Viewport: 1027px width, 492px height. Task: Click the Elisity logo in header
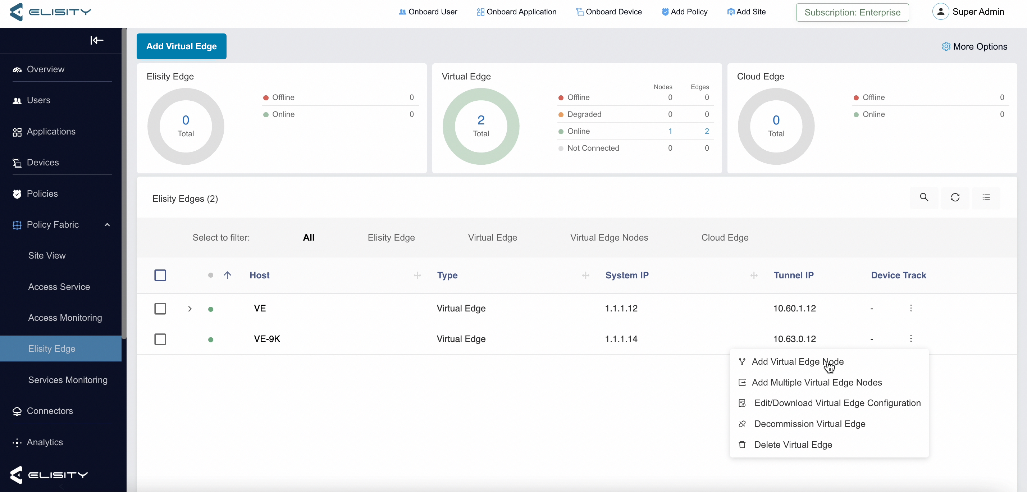coord(50,12)
